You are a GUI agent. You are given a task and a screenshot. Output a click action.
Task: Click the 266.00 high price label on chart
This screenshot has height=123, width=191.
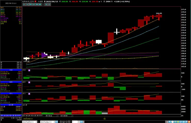coord(159,13)
